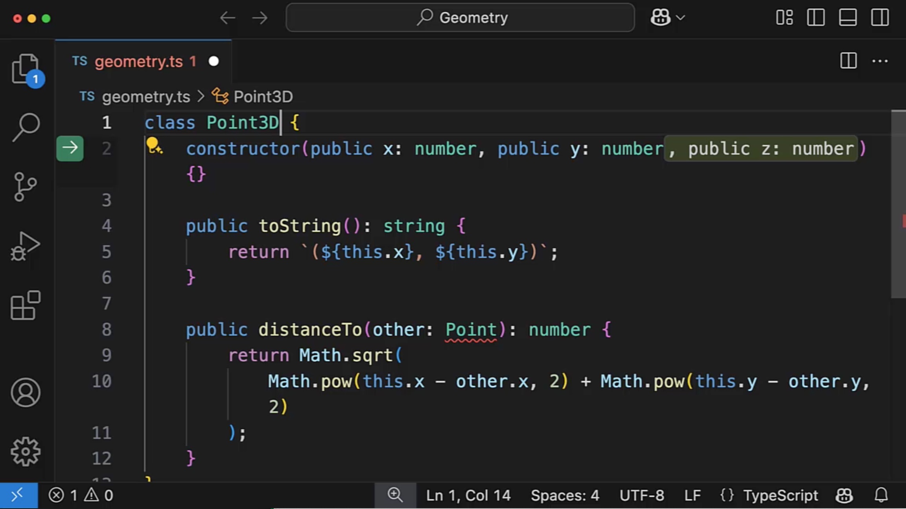Expand the Copilot dropdown chevron
Viewport: 906px width, 509px height.
680,18
